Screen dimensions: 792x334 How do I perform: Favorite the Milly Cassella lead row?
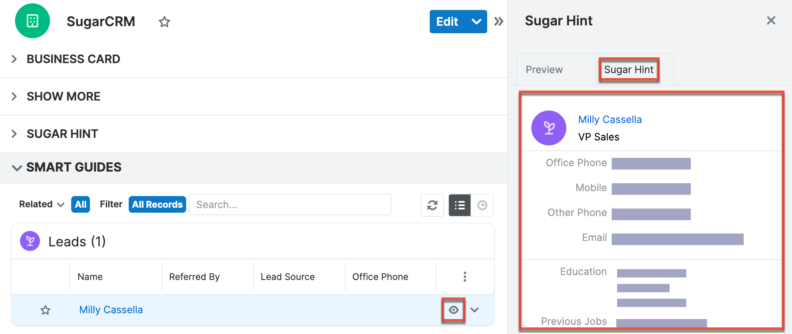(45, 309)
